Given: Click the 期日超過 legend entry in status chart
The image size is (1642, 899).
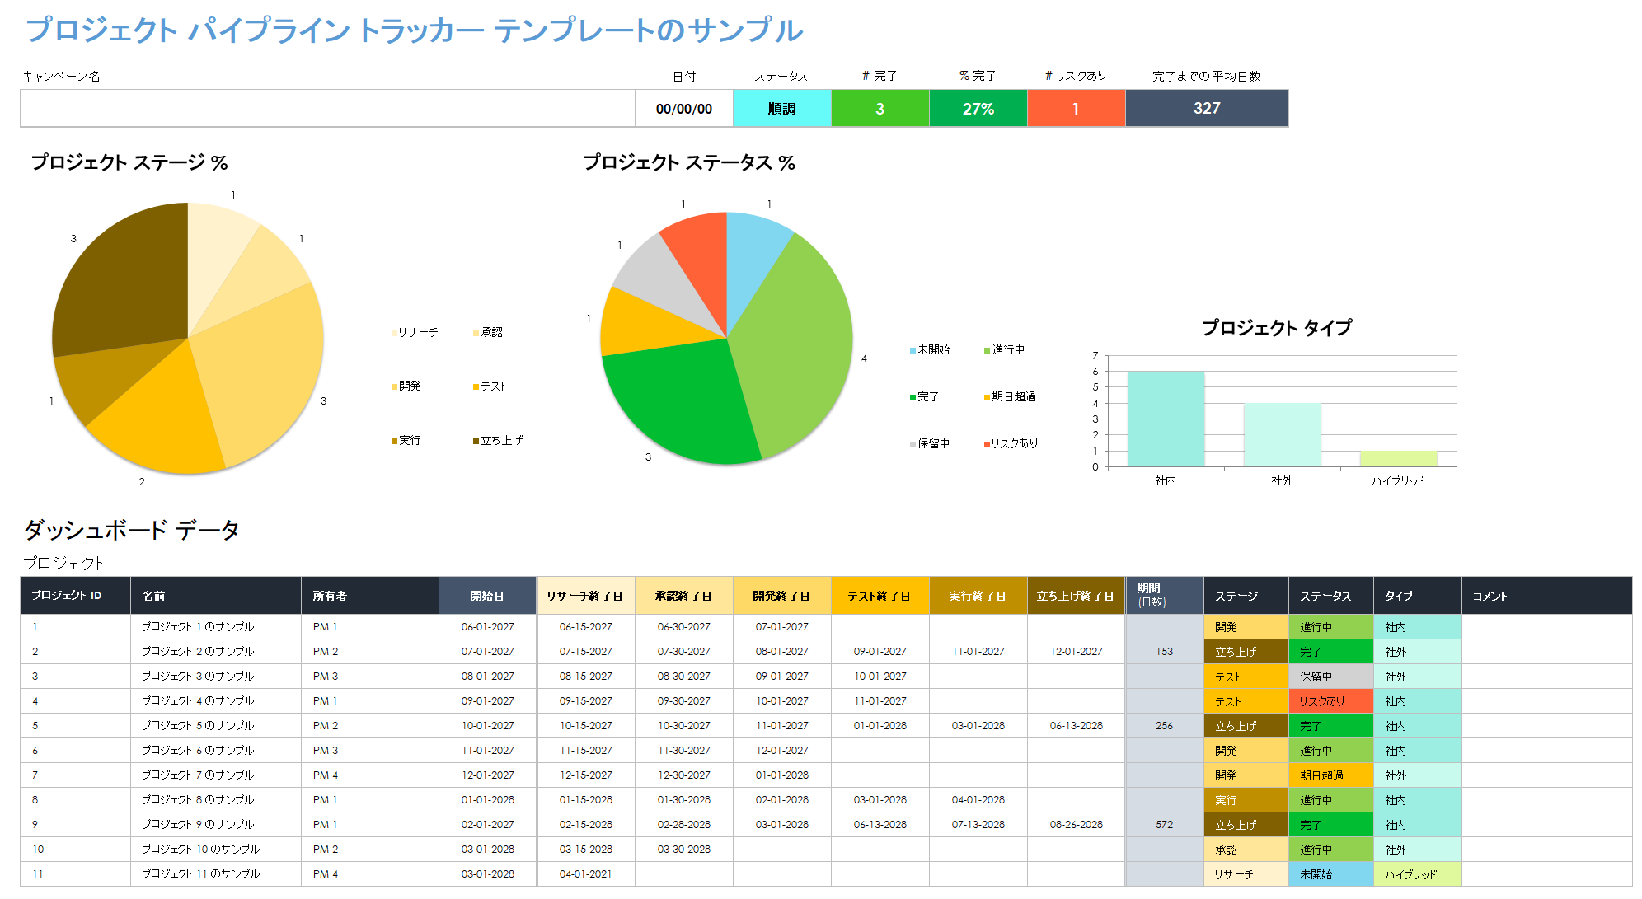Looking at the screenshot, I should [1010, 396].
